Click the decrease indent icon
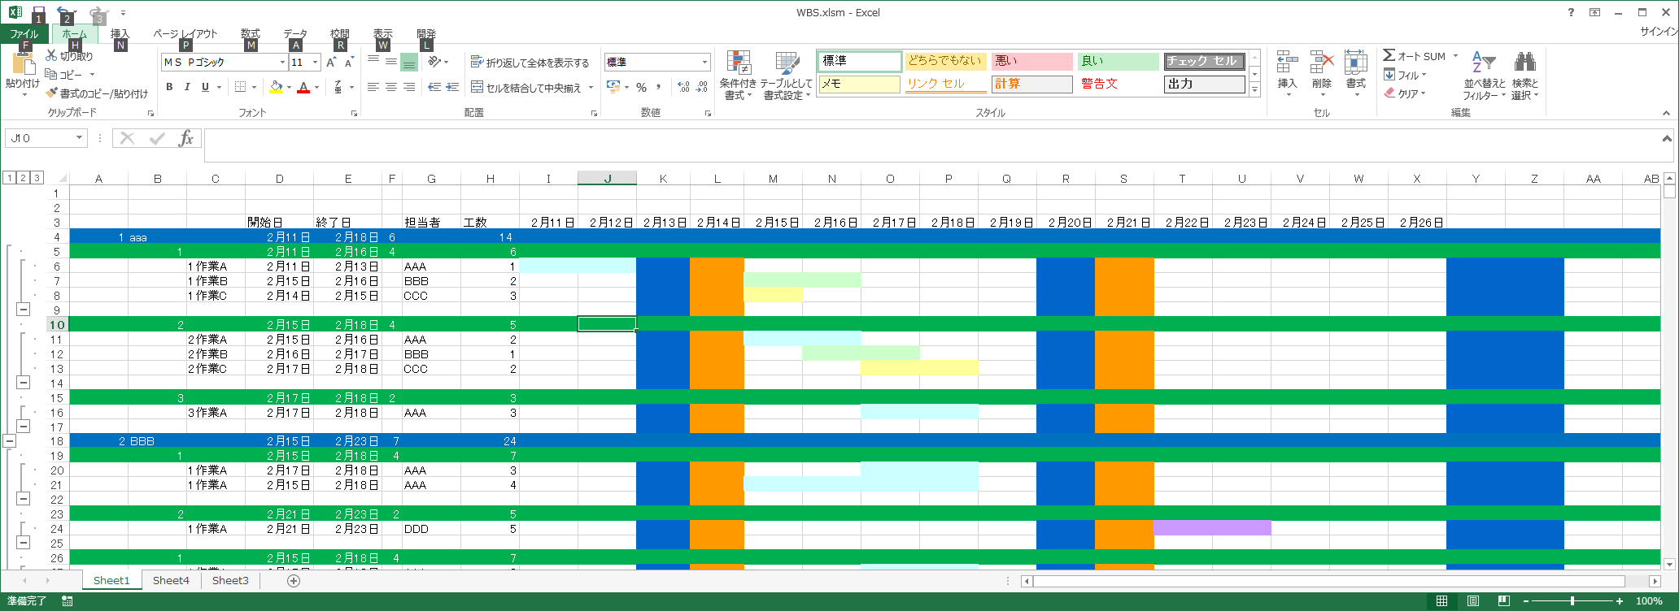Image resolution: width=1679 pixels, height=611 pixels. pyautogui.click(x=434, y=87)
